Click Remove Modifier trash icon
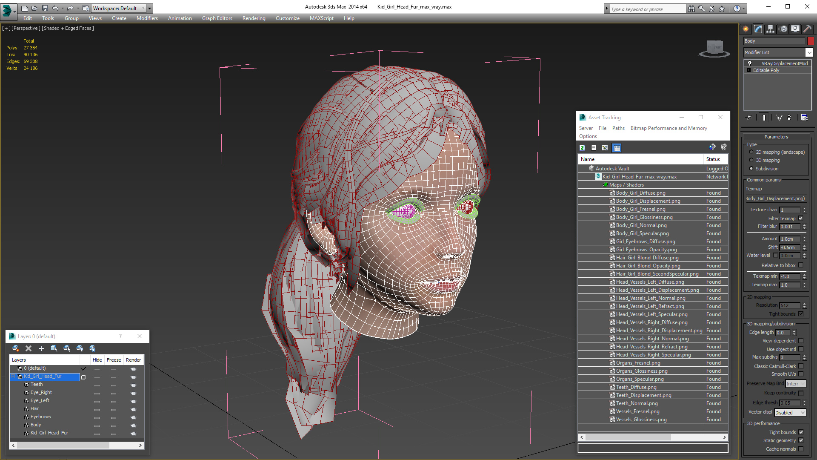 [x=790, y=118]
